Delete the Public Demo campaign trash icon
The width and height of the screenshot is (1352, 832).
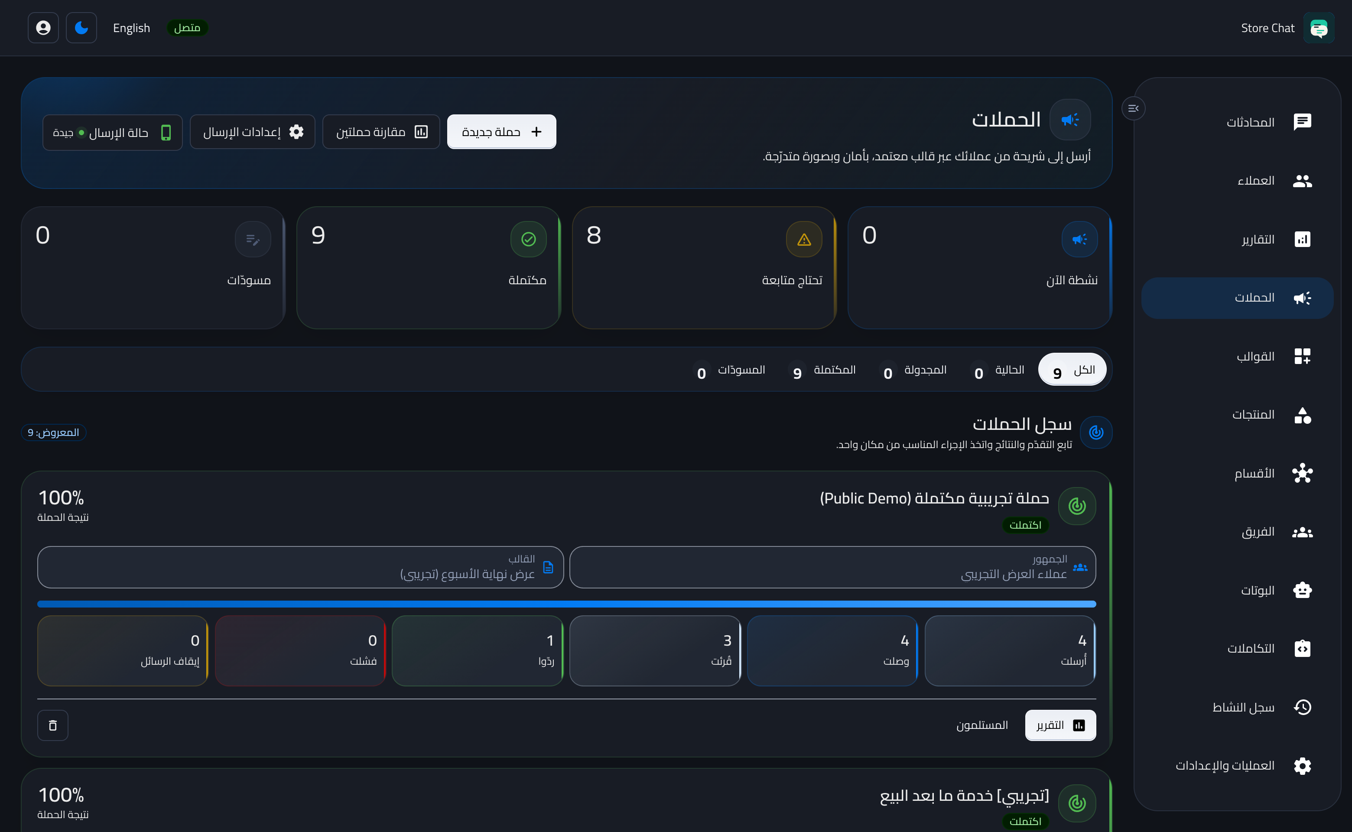(53, 725)
